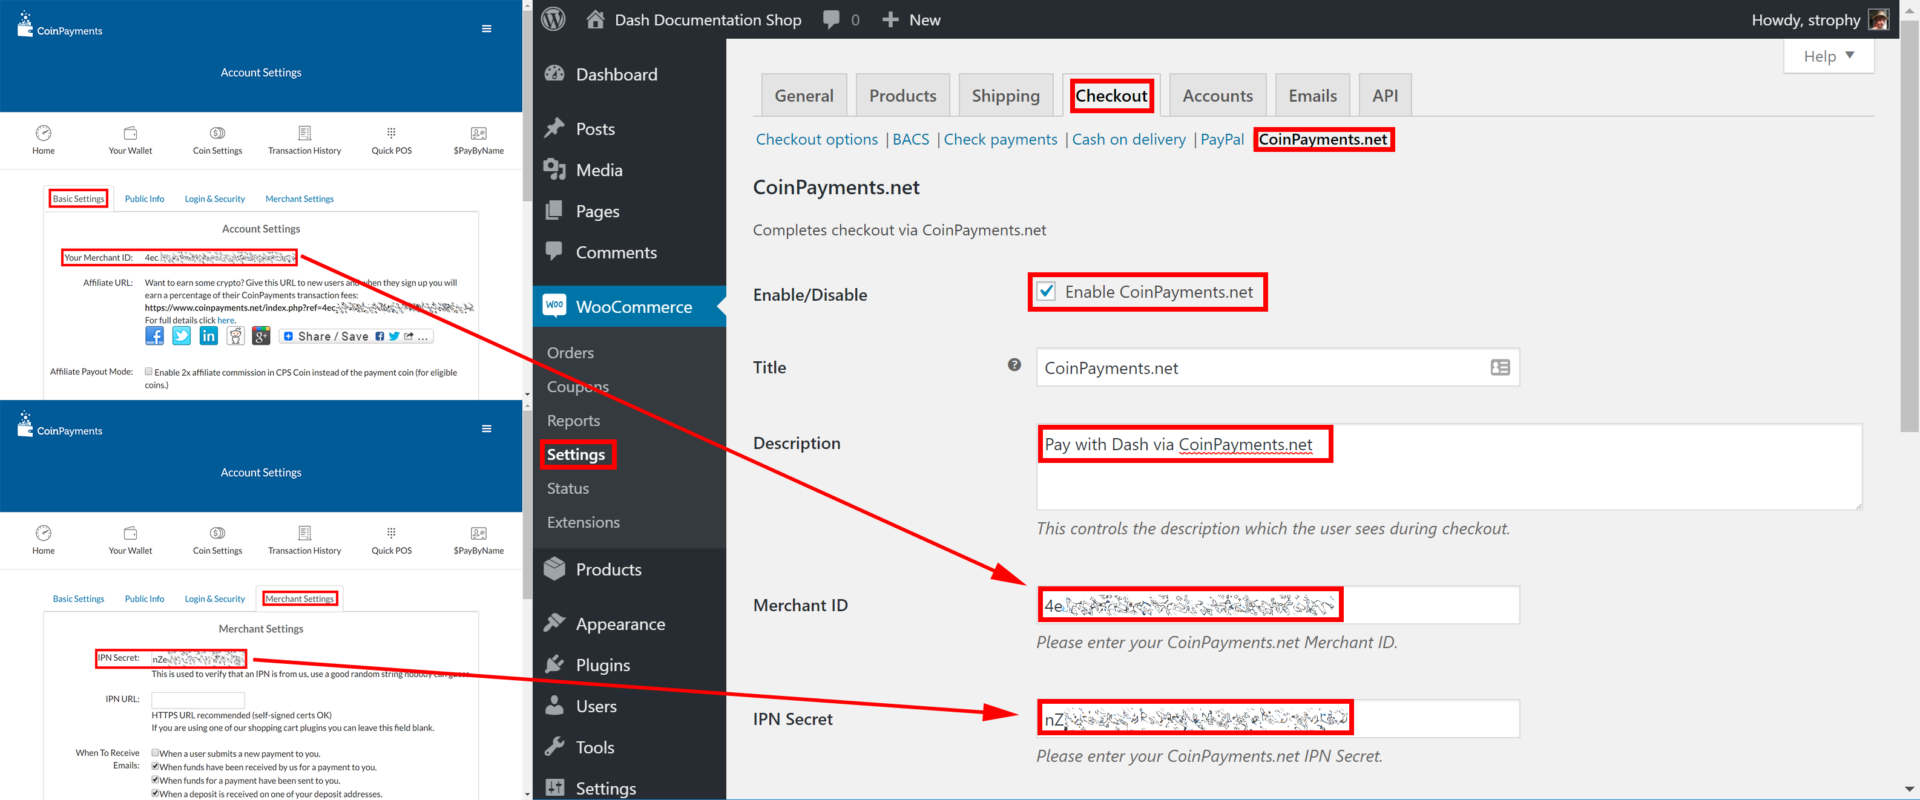Click Transaction History icon in upper CoinPayments panel
The image size is (1920, 800).
305,133
